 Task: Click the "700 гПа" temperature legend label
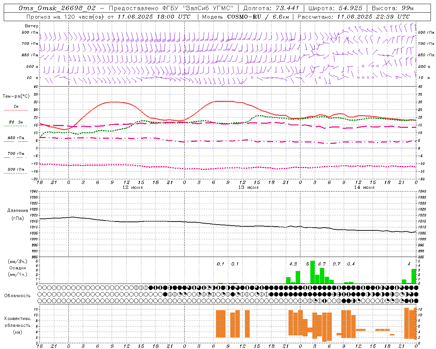pyautogui.click(x=16, y=154)
